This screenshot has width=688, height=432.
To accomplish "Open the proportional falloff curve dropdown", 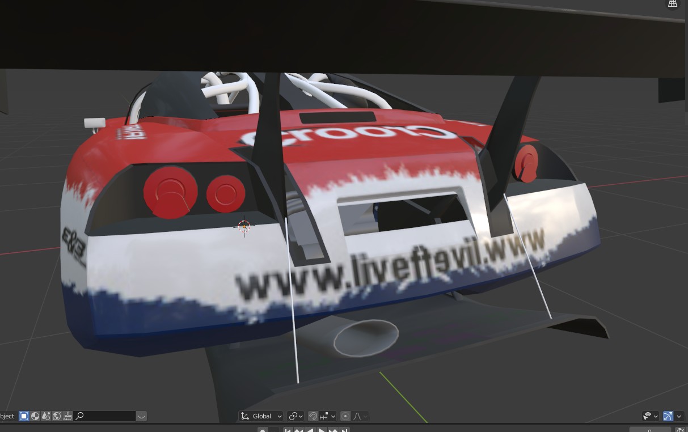I will [360, 416].
